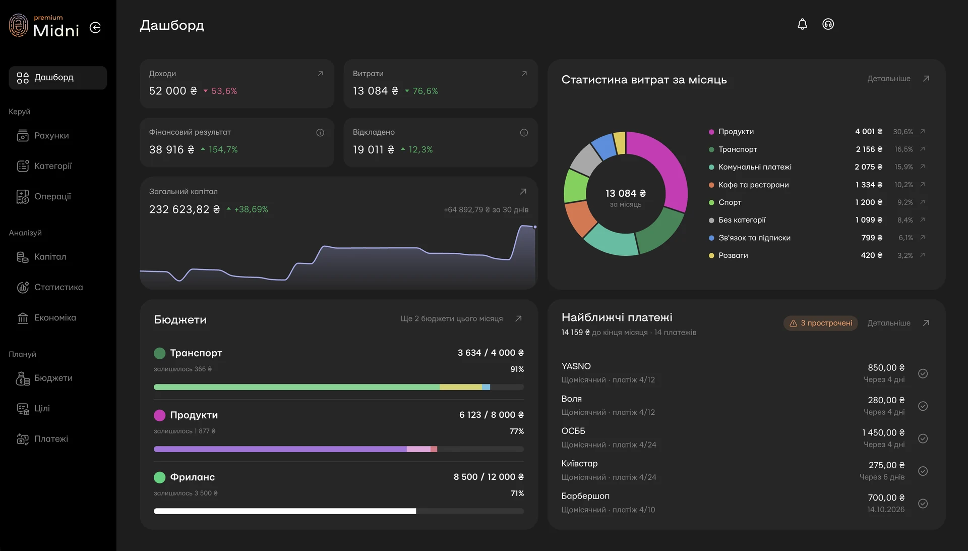Screen dimensions: 968x551
Task: Click the Транспорт budget progress bar
Action: point(339,387)
